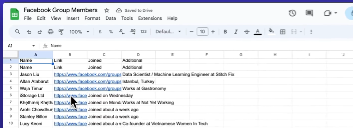Toggle italic formatting

click(236, 32)
